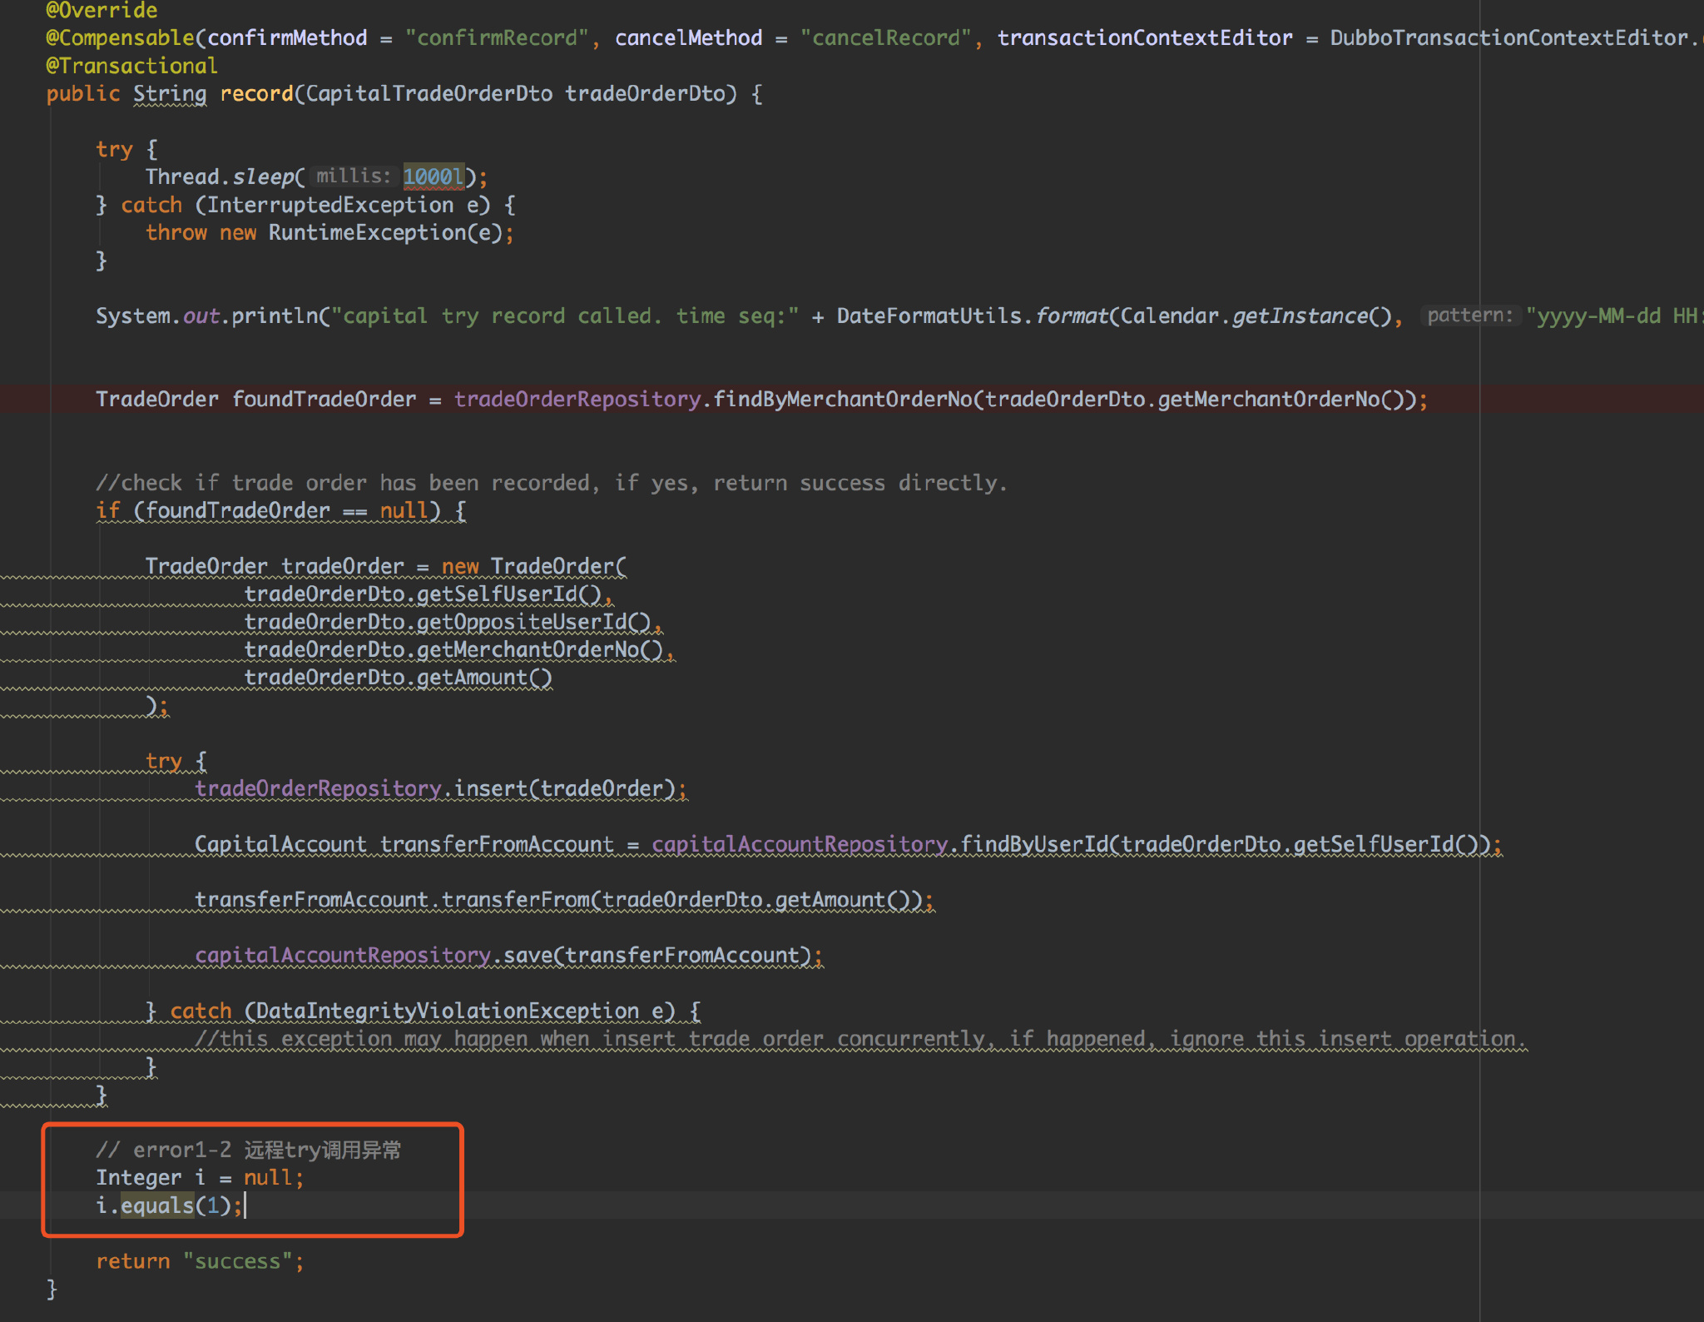Click the millis parameter hint
The width and height of the screenshot is (1704, 1322).
coord(353,176)
